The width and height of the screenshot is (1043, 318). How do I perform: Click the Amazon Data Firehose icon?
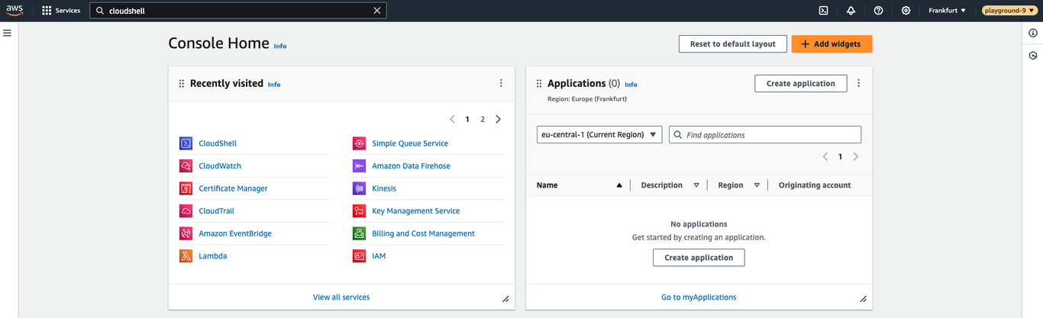coord(359,165)
